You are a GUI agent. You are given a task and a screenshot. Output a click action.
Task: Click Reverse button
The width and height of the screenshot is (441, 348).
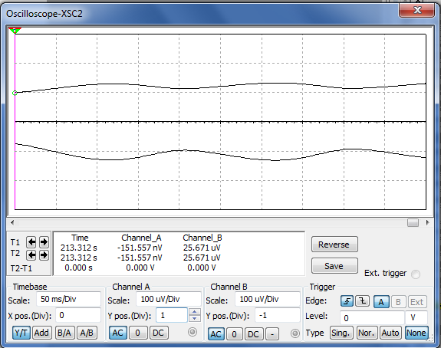[x=334, y=245]
